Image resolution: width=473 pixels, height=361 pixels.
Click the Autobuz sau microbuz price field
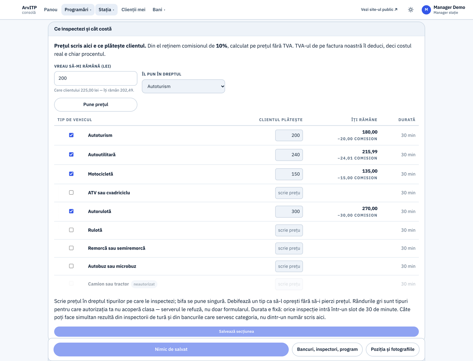tap(289, 266)
